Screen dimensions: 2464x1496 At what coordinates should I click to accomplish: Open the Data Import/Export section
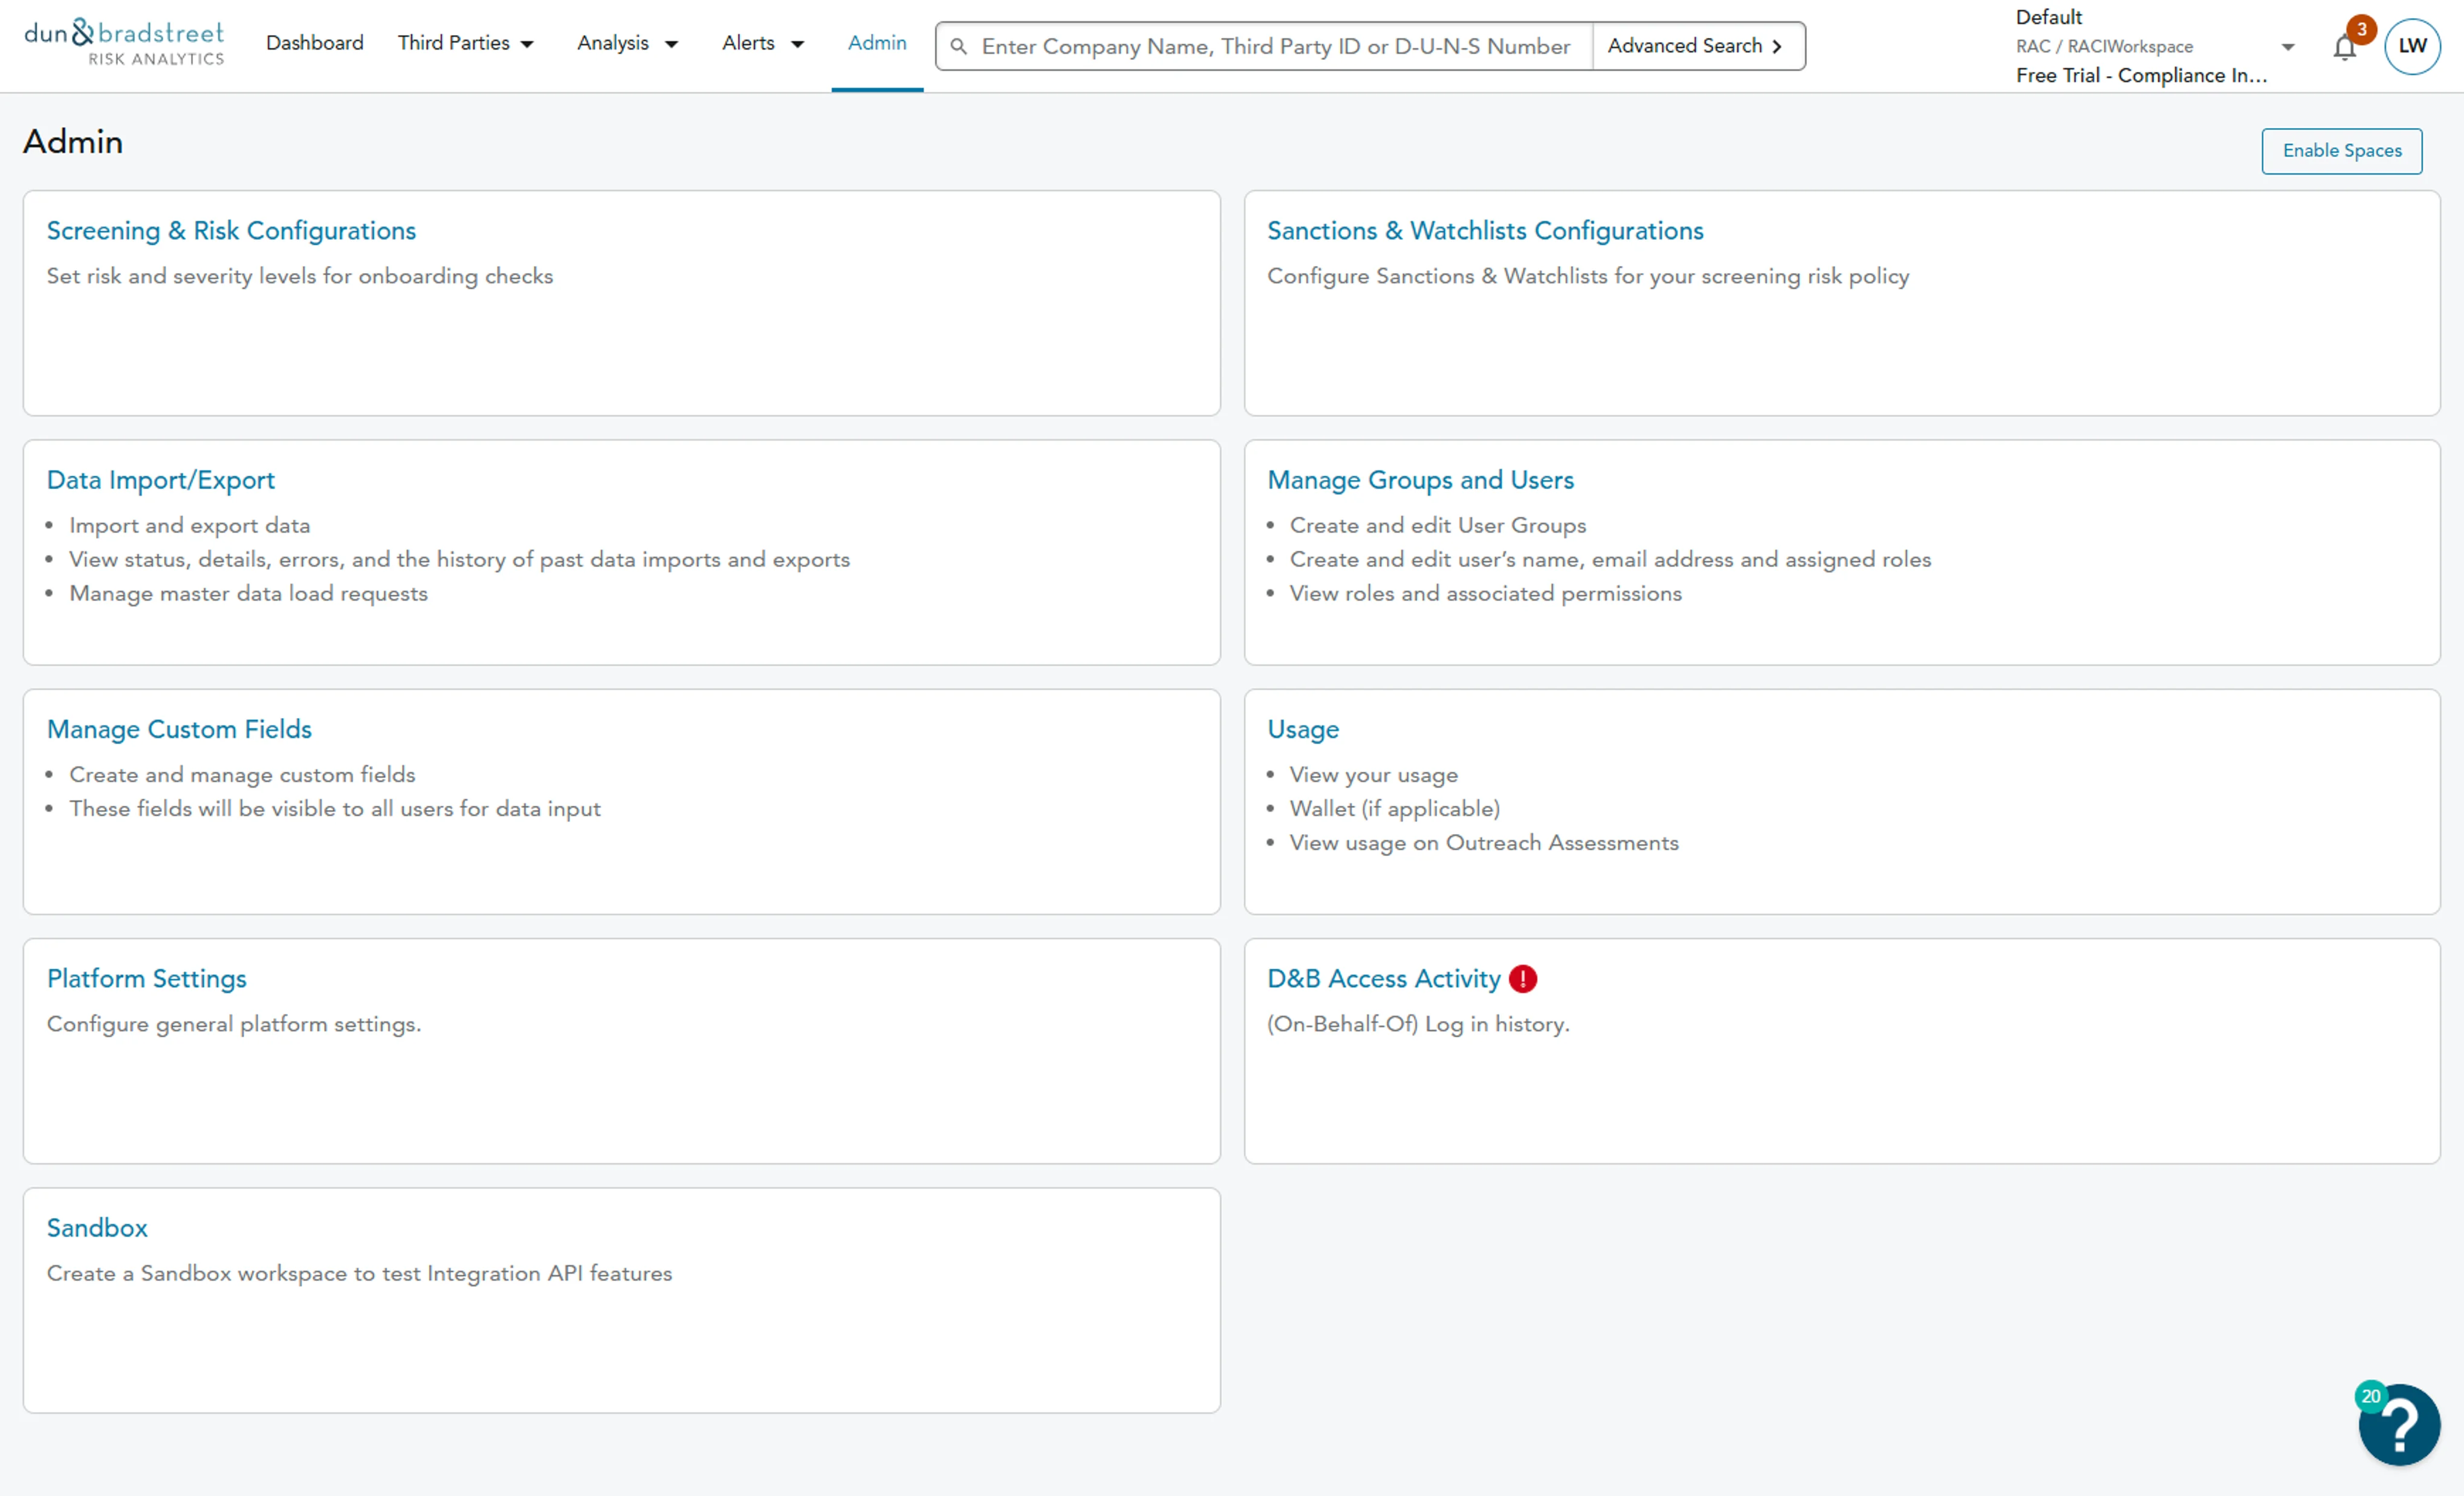(x=160, y=480)
